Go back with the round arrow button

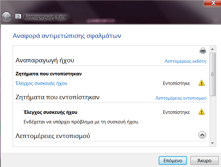tap(6, 17)
